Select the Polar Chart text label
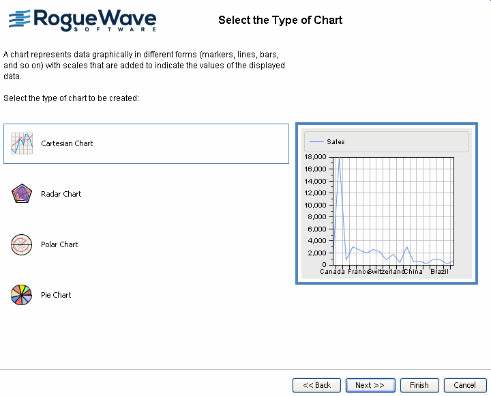491x396 pixels. (59, 244)
